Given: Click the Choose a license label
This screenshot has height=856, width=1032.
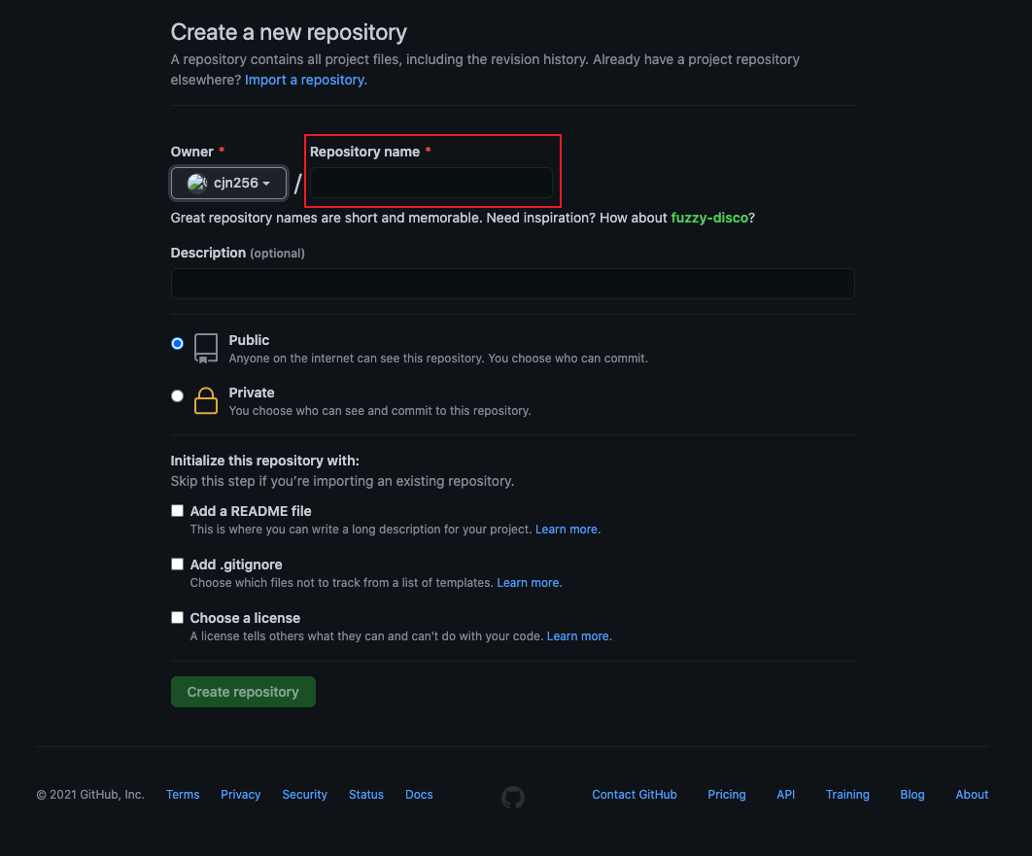Looking at the screenshot, I should click(245, 618).
